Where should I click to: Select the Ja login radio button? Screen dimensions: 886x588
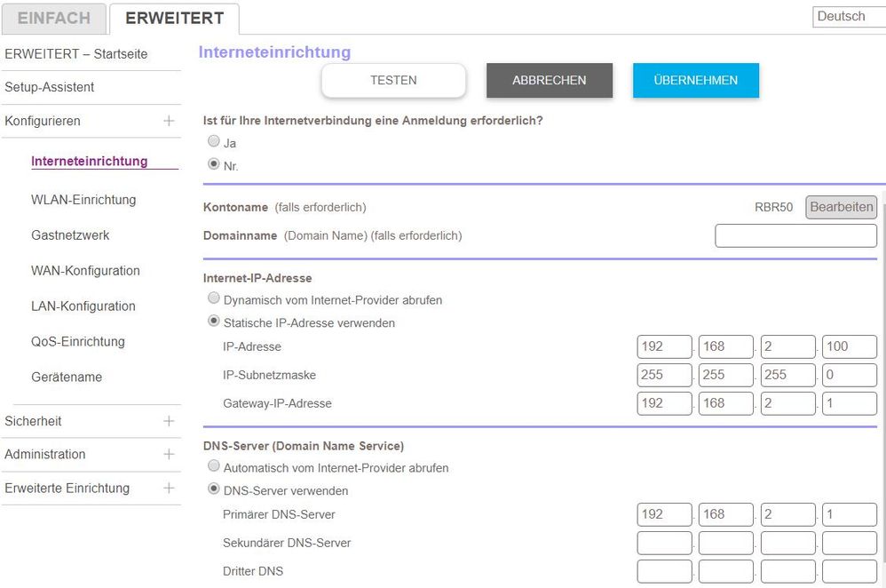tap(213, 141)
